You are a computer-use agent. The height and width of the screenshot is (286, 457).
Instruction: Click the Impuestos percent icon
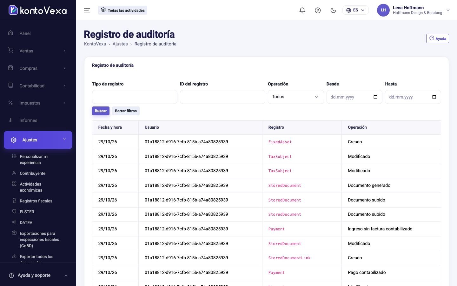click(x=10, y=103)
